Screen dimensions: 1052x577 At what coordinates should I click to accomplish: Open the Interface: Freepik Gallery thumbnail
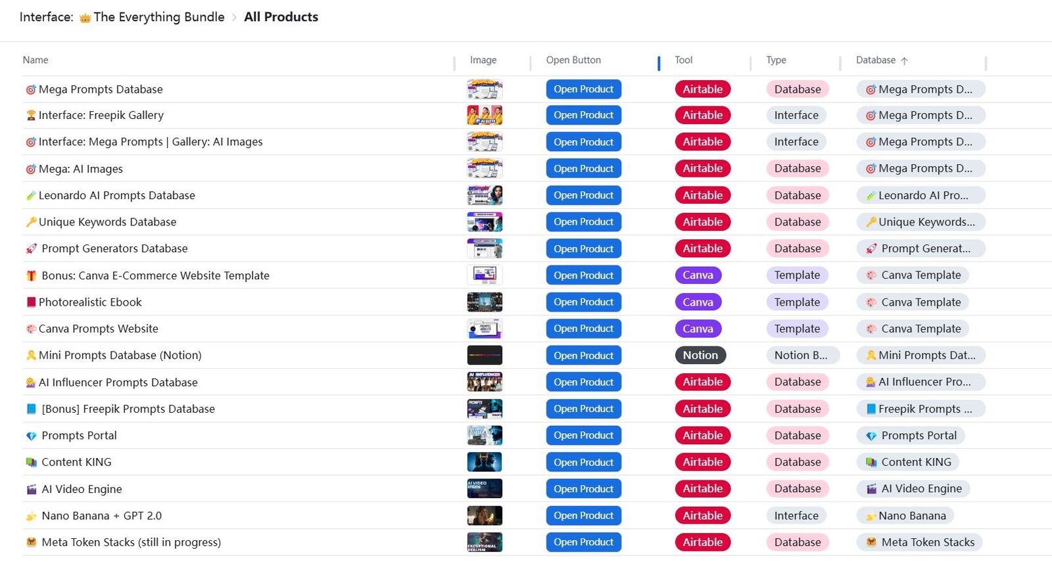pyautogui.click(x=485, y=115)
